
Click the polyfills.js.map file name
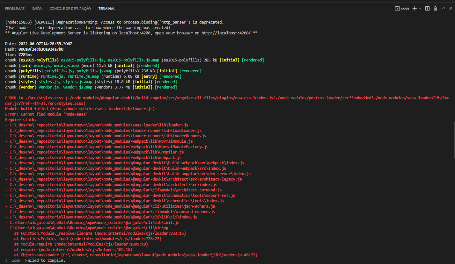(94, 71)
